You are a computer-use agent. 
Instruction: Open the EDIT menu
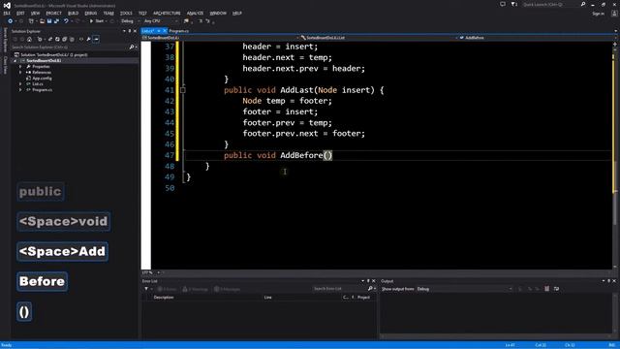tap(20, 13)
